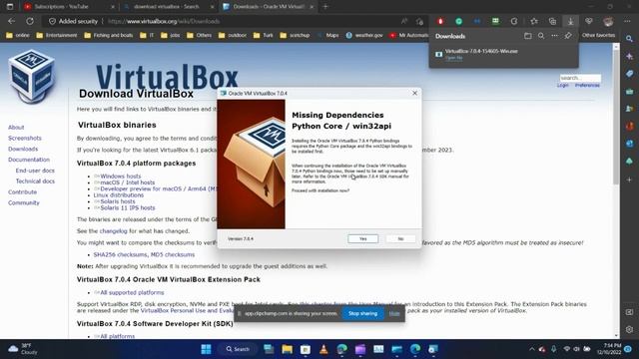Select the Downloads - Oracle VM VirtualBox tab

pyautogui.click(x=269, y=7)
